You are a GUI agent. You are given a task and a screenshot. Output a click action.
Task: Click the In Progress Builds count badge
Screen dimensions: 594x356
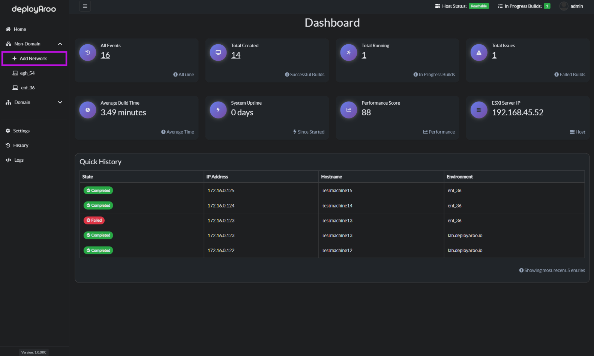tap(547, 6)
